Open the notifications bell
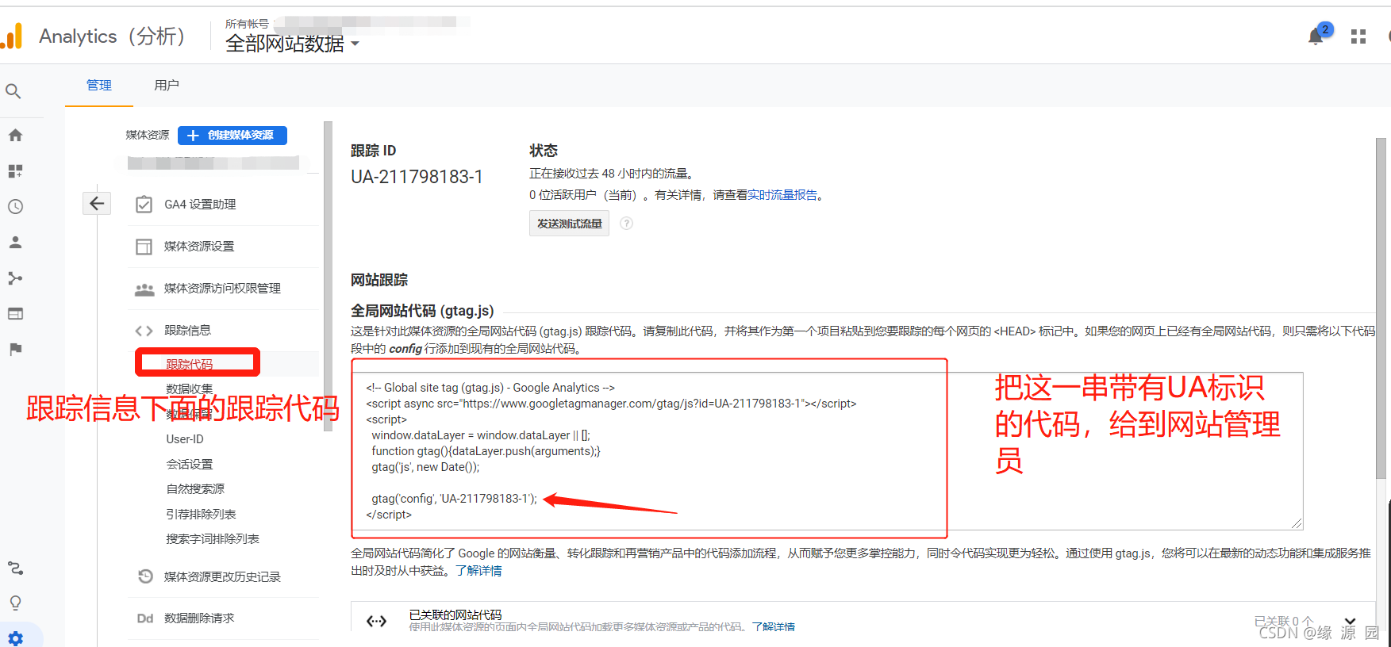The width and height of the screenshot is (1391, 647). pos(1316,36)
